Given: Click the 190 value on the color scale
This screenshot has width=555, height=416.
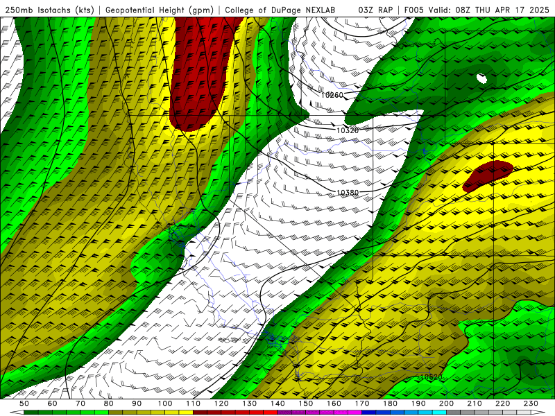Looking at the screenshot, I should [418, 404].
